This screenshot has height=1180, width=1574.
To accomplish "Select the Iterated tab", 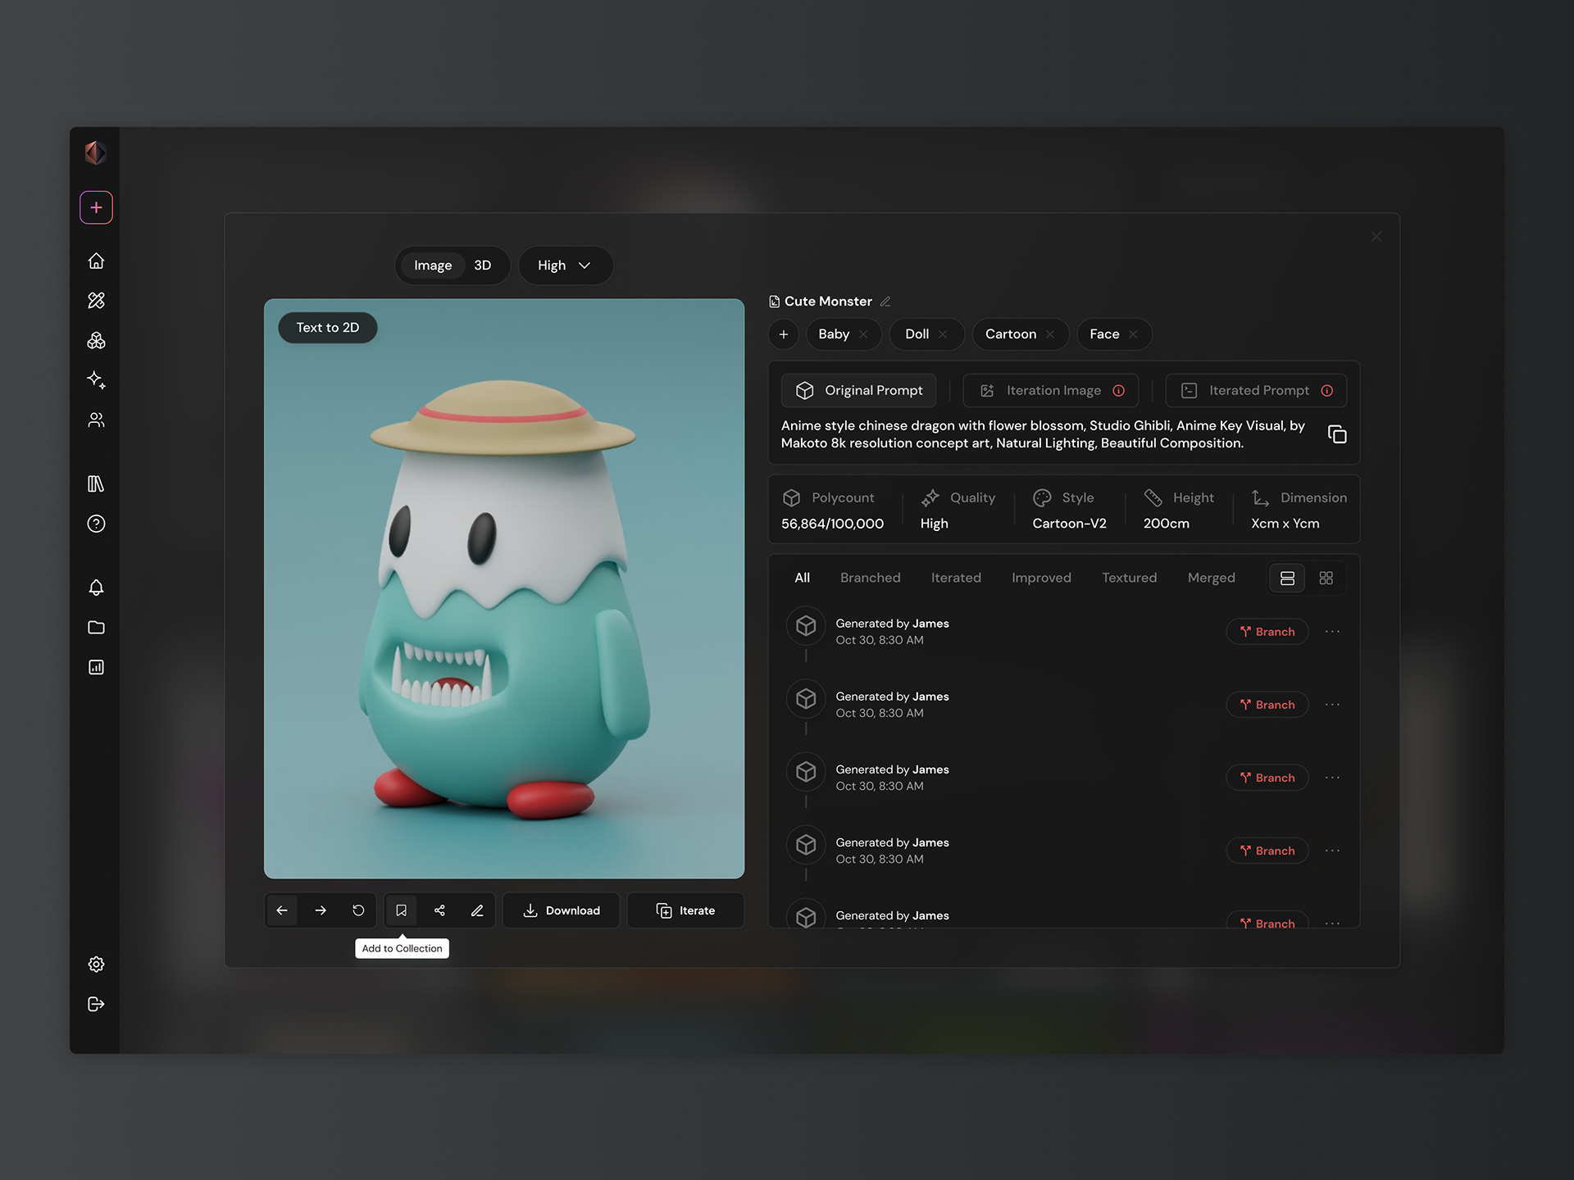I will [956, 579].
